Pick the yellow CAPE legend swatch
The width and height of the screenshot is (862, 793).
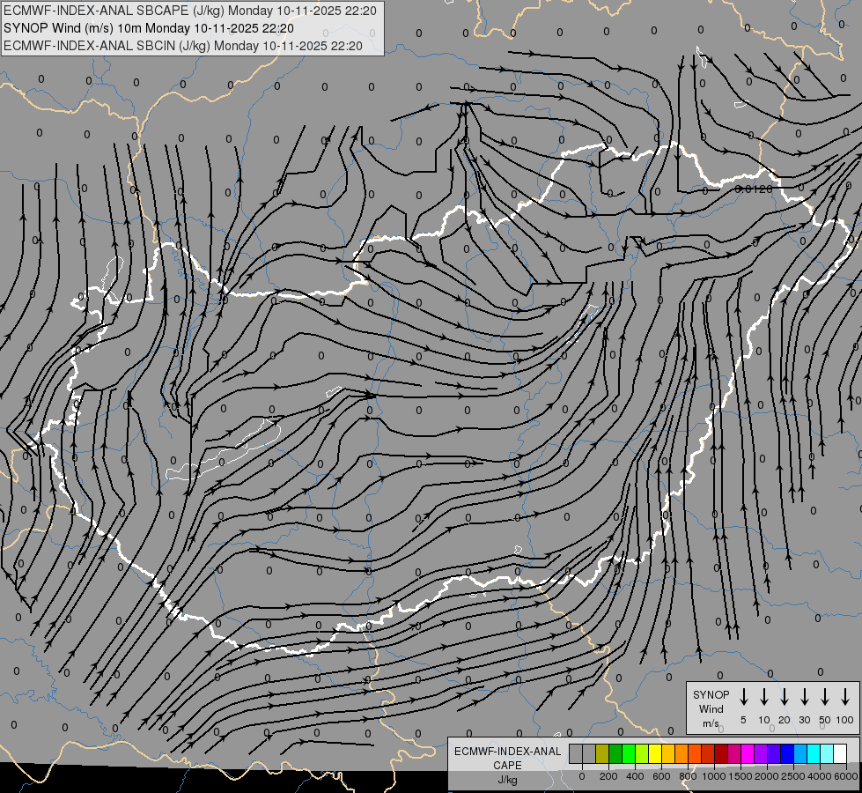pyautogui.click(x=655, y=753)
